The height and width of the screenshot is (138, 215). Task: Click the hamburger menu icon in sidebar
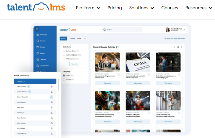tap(37, 29)
